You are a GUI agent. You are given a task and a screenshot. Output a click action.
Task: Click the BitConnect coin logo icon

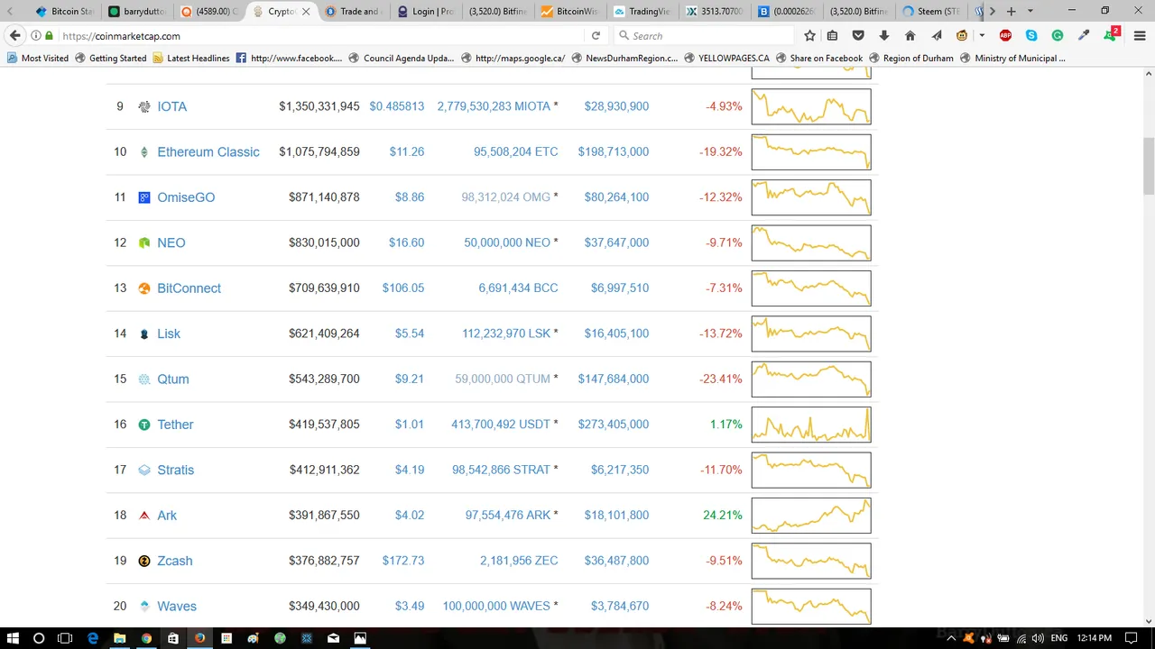[143, 288]
